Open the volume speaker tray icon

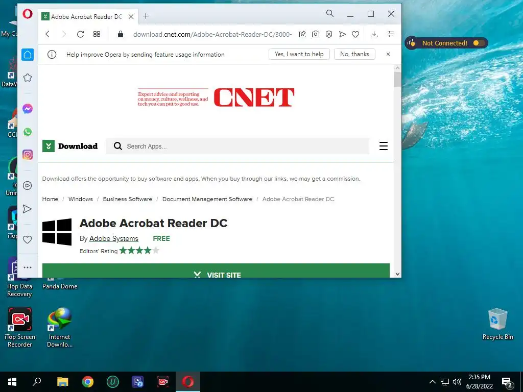457,382
